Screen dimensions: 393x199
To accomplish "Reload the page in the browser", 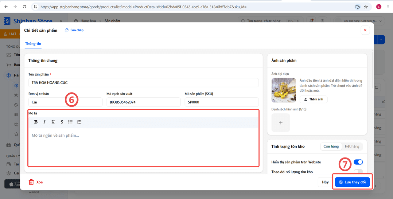I will [x=25, y=7].
